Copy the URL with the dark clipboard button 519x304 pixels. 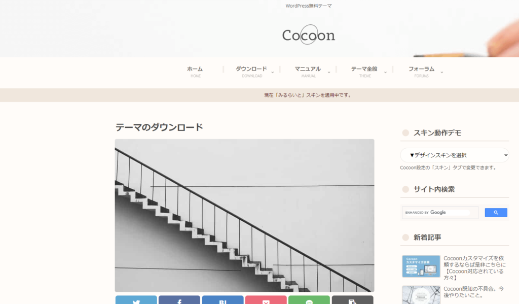click(x=353, y=300)
